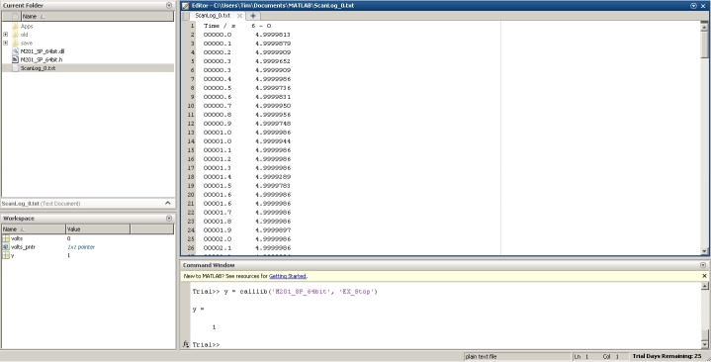The image size is (711, 362).
Task: Add a new editor tab with plus
Action: tap(253, 16)
